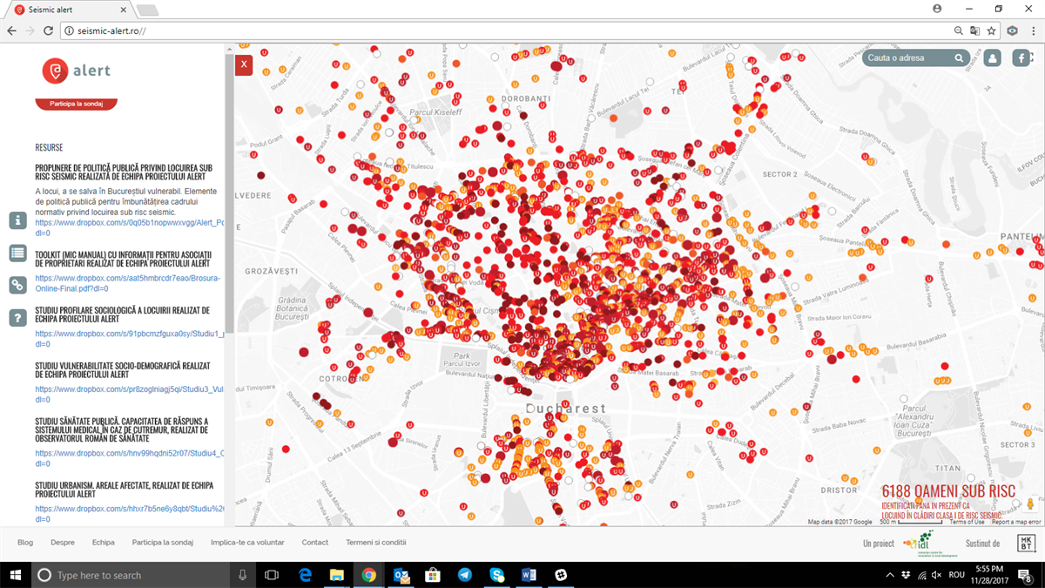This screenshot has width=1045, height=588.
Task: Open Echipa in footer menu
Action: click(x=104, y=542)
